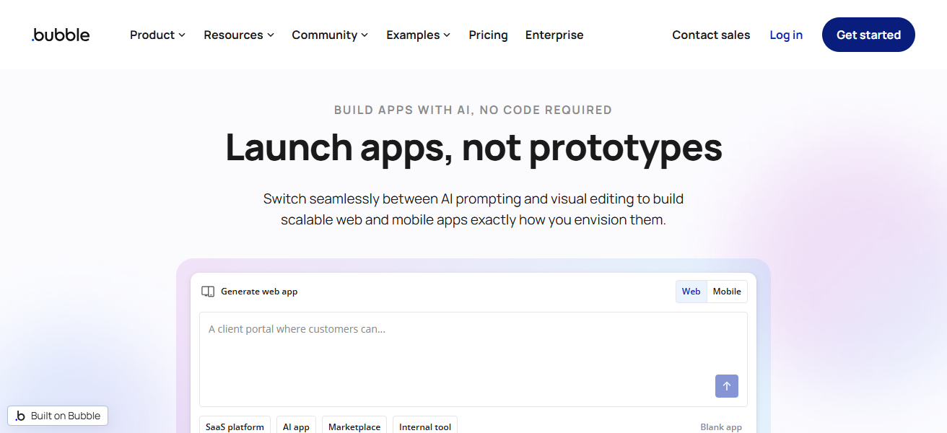947x433 pixels.
Task: Click the Bubble logo in header
Action: [61, 35]
